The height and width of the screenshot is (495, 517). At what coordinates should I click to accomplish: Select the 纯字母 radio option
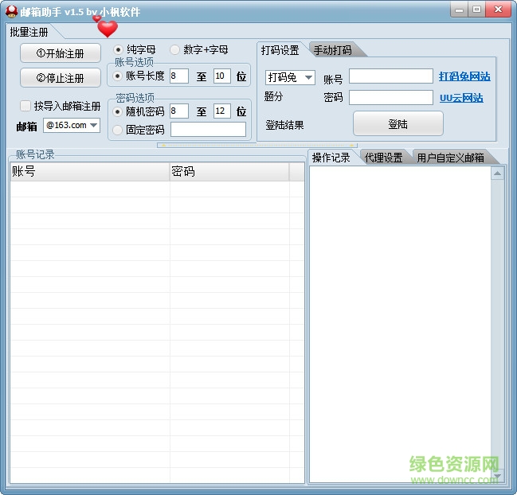(119, 49)
